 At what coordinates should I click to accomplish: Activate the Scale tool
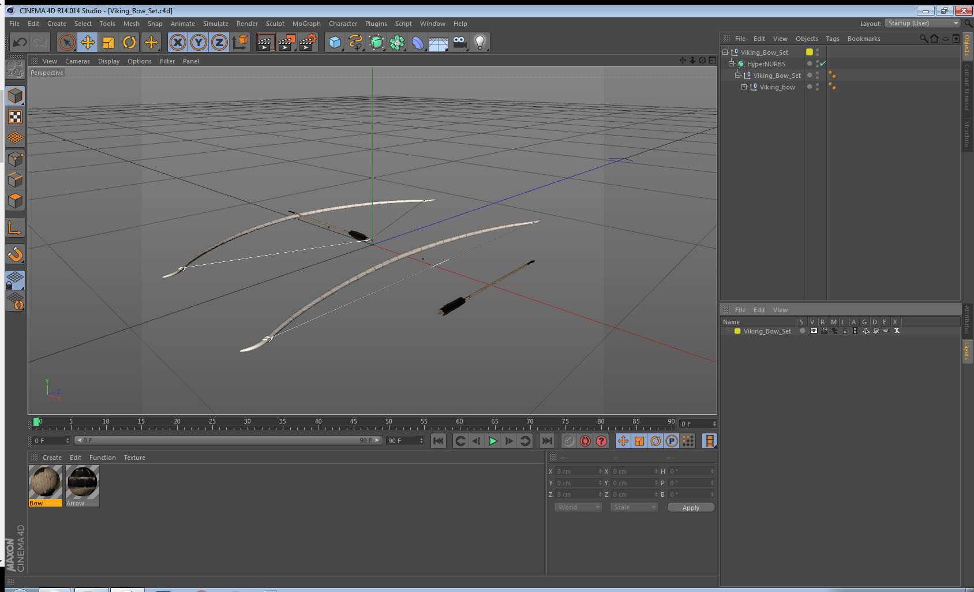[108, 42]
